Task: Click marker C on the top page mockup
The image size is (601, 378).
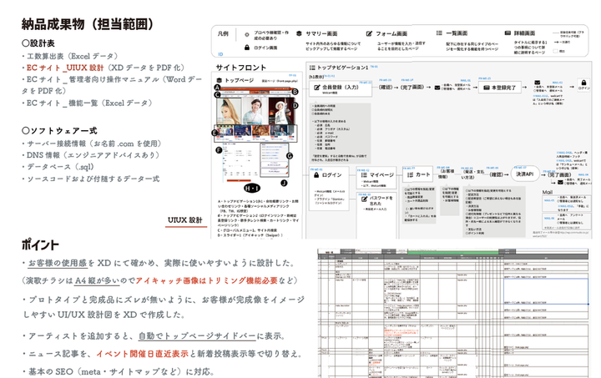Action: (x=217, y=94)
